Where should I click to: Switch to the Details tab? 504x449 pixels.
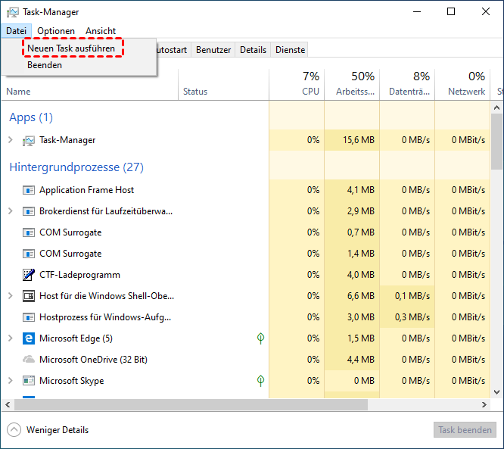point(253,50)
